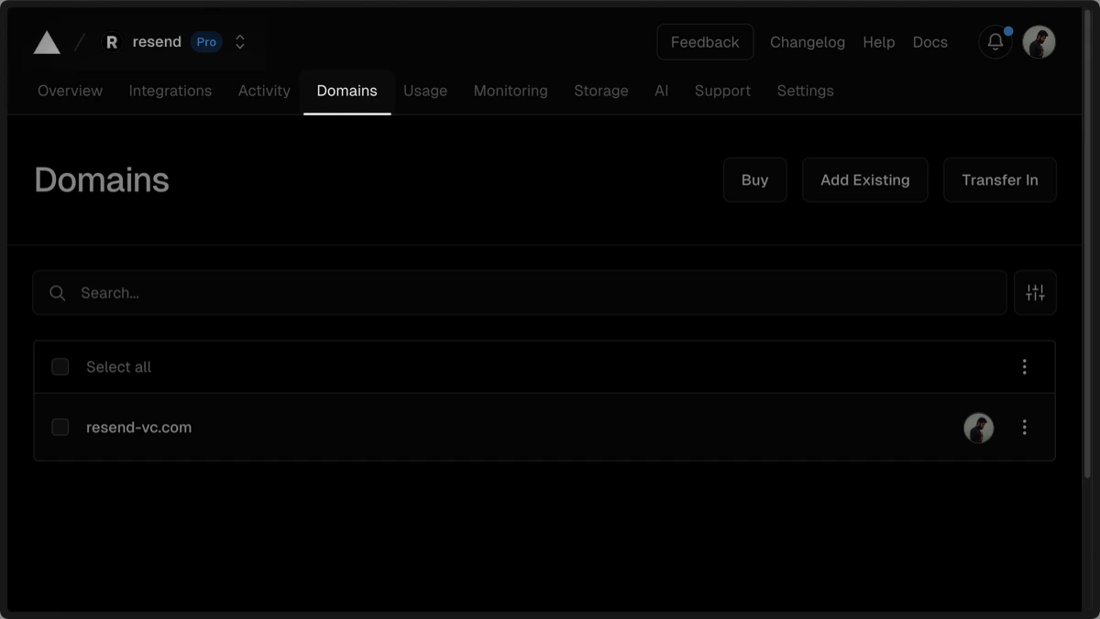This screenshot has width=1100, height=619.
Task: Switch to the Monitoring tab
Action: click(511, 91)
